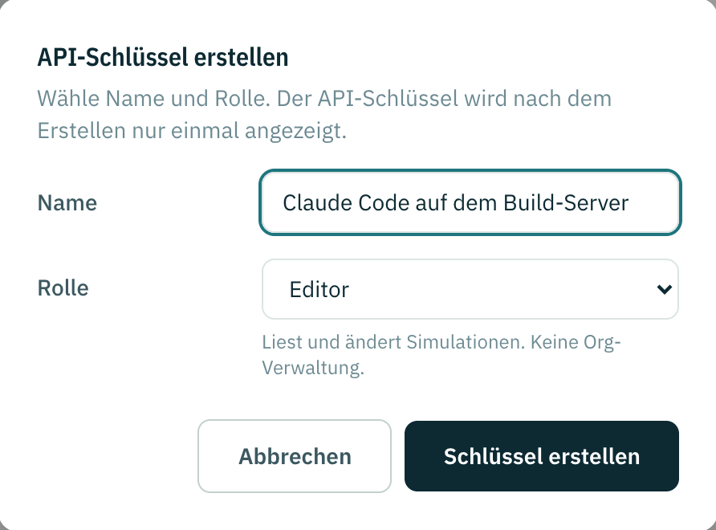The height and width of the screenshot is (530, 716).
Task: Click the Name field containing Claude Code auf dem Build-Server
Action: pyautogui.click(x=470, y=202)
